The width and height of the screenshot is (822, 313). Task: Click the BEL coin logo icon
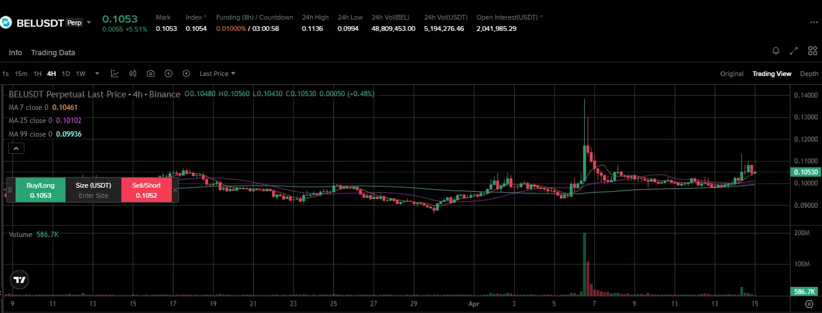[5, 23]
